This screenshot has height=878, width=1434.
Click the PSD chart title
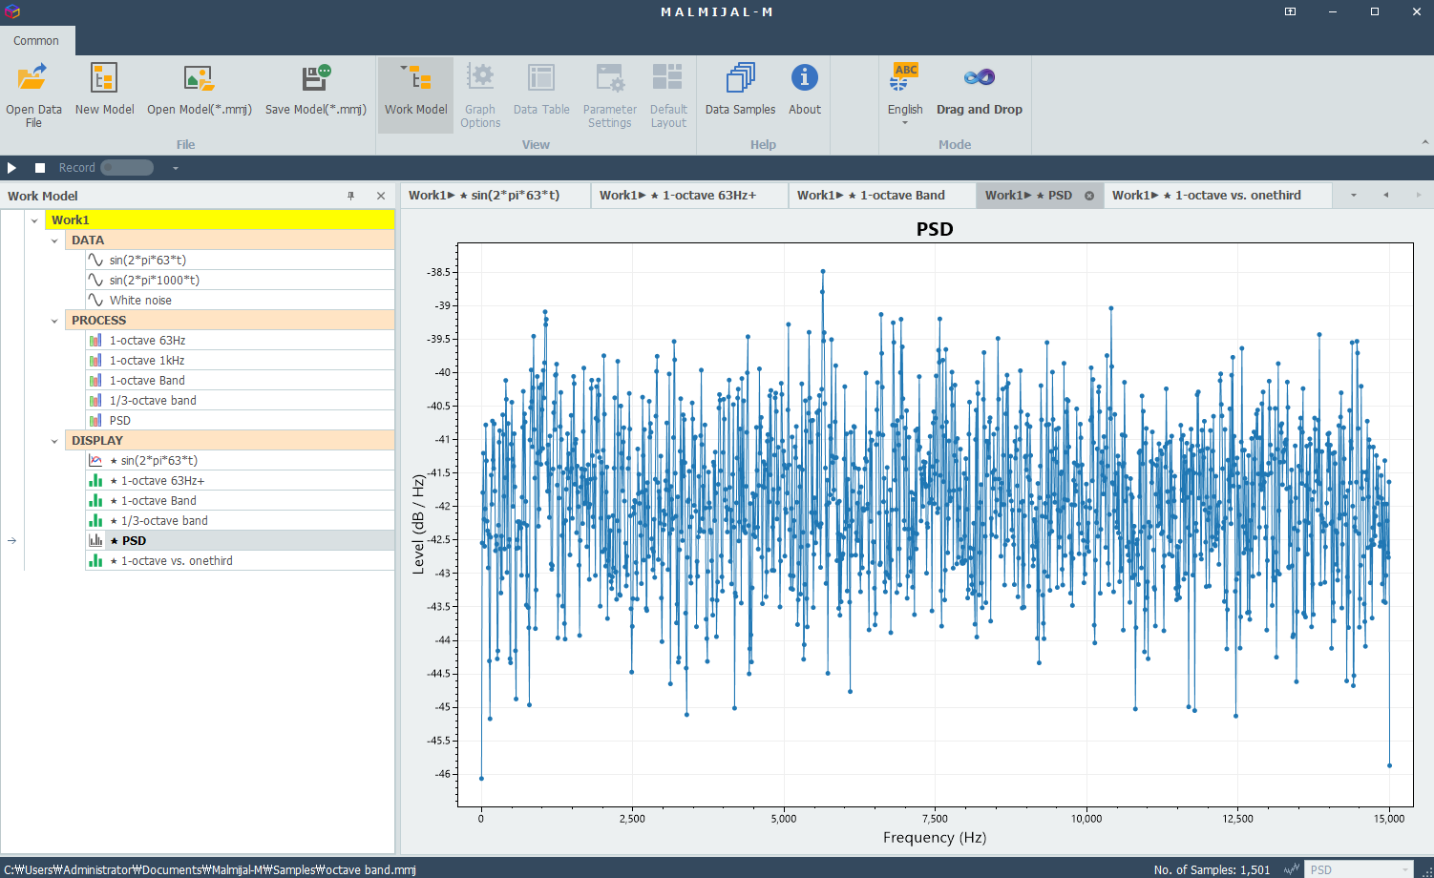pos(935,229)
